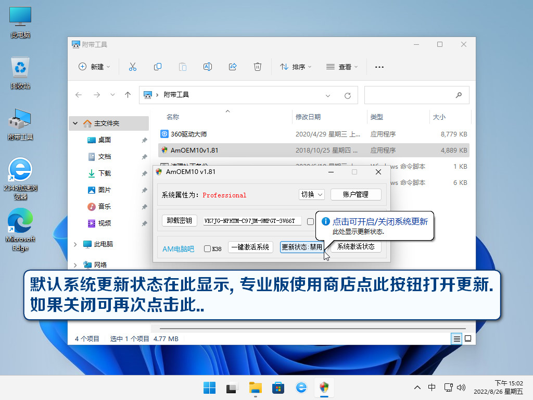
Task: Click the 系统激活状态 button
Action: [x=356, y=246]
